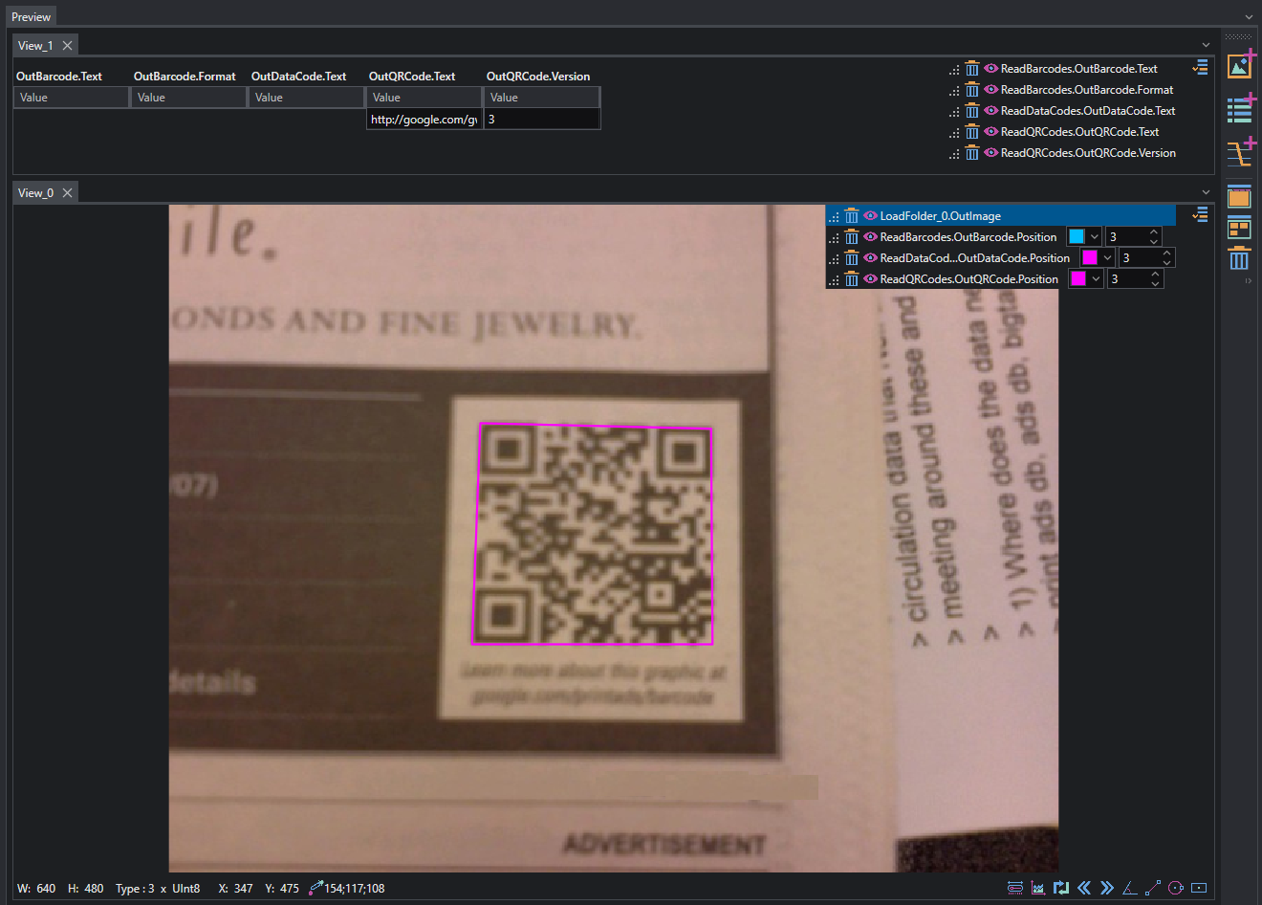This screenshot has width=1262, height=905.
Task: Select the single-view layout icon in sidebar
Action: click(1239, 197)
